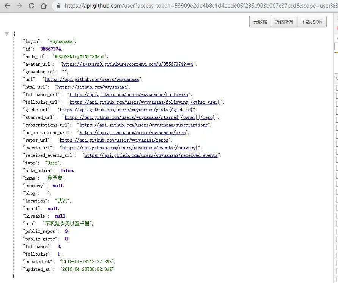The height and width of the screenshot is (283, 338).
Task: Click the "blog" key label
Action: 30,193
